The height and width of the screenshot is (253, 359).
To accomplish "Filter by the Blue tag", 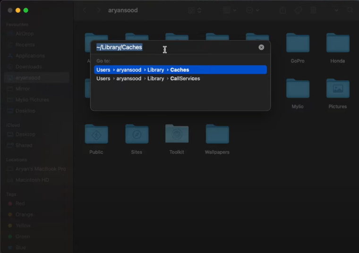I will 37,247.
